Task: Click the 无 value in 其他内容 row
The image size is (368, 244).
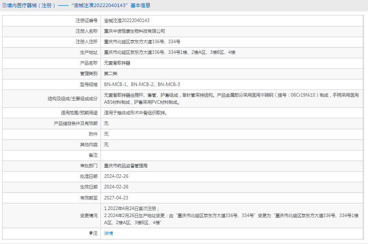Action: pyautogui.click(x=106, y=145)
